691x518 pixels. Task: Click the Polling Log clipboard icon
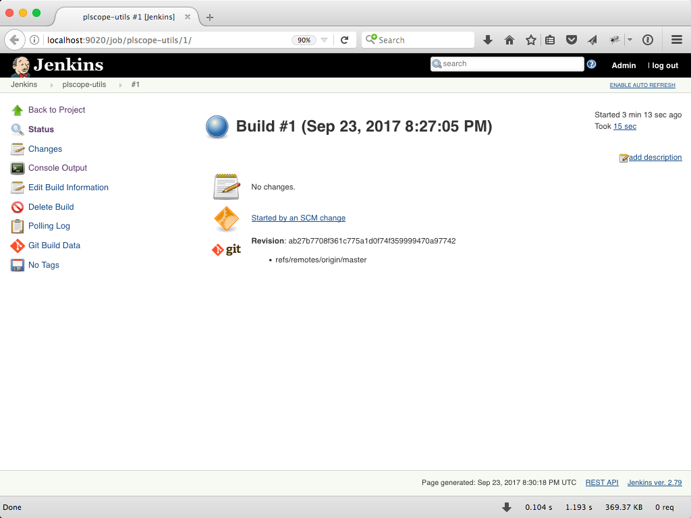17,227
